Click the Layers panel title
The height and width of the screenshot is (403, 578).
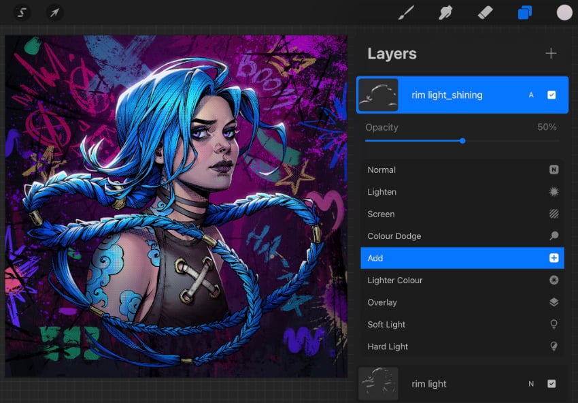point(392,54)
